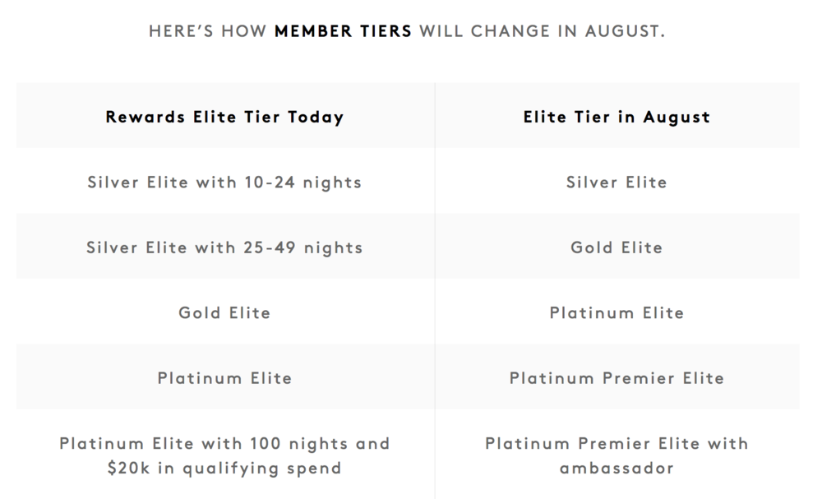
Task: Click the Platinum Premier Elite with text in last row
Action: (616, 443)
